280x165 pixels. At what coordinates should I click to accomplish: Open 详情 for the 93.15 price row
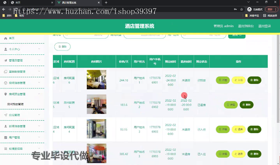pos(223,129)
